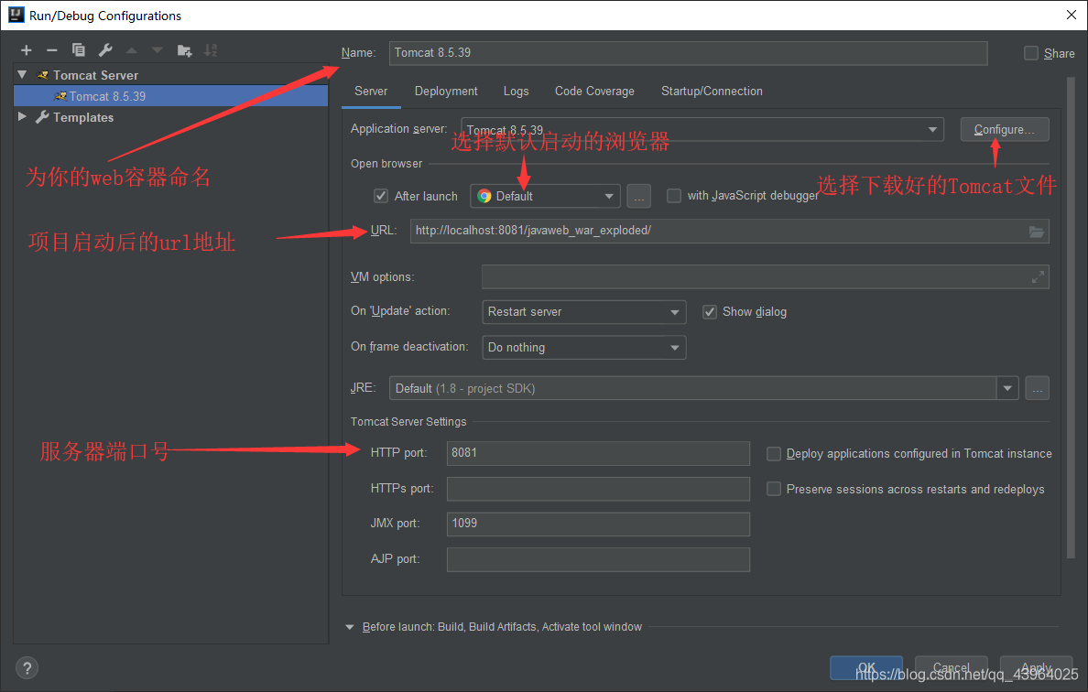Select Tomcat 8.5.39 configuration in tree
This screenshot has width=1088, height=692.
coord(170,96)
